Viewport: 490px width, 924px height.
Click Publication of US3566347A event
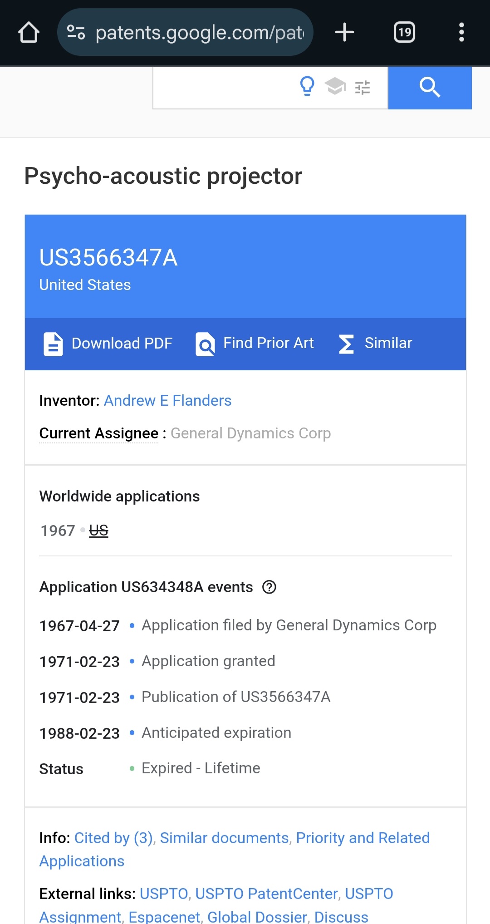point(236,697)
